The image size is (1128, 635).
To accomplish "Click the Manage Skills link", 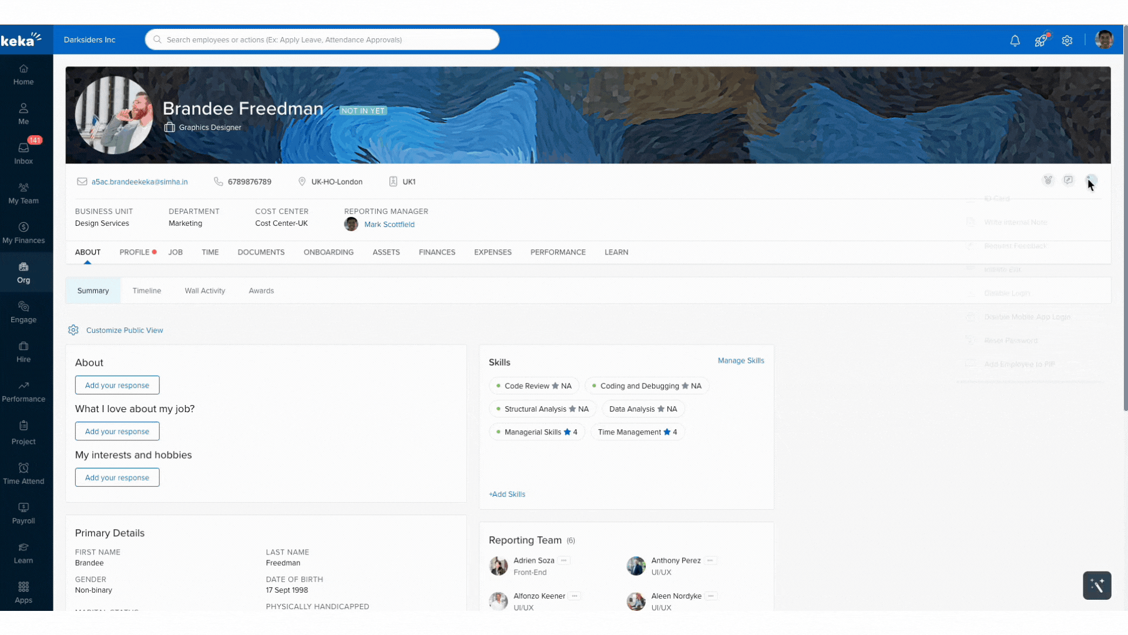I will 741,360.
